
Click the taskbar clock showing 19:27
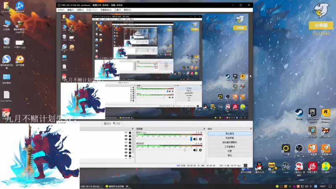pyautogui.click(x=323, y=186)
